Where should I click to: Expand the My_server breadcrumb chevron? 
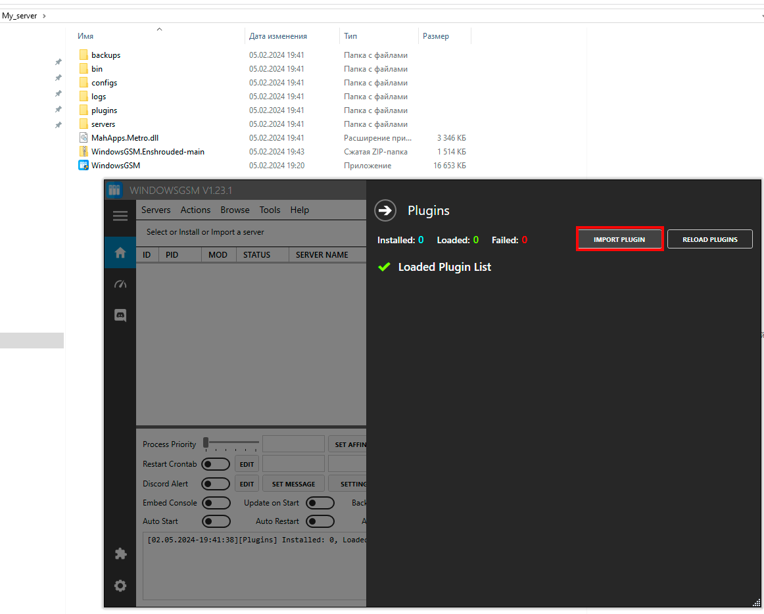[x=44, y=16]
